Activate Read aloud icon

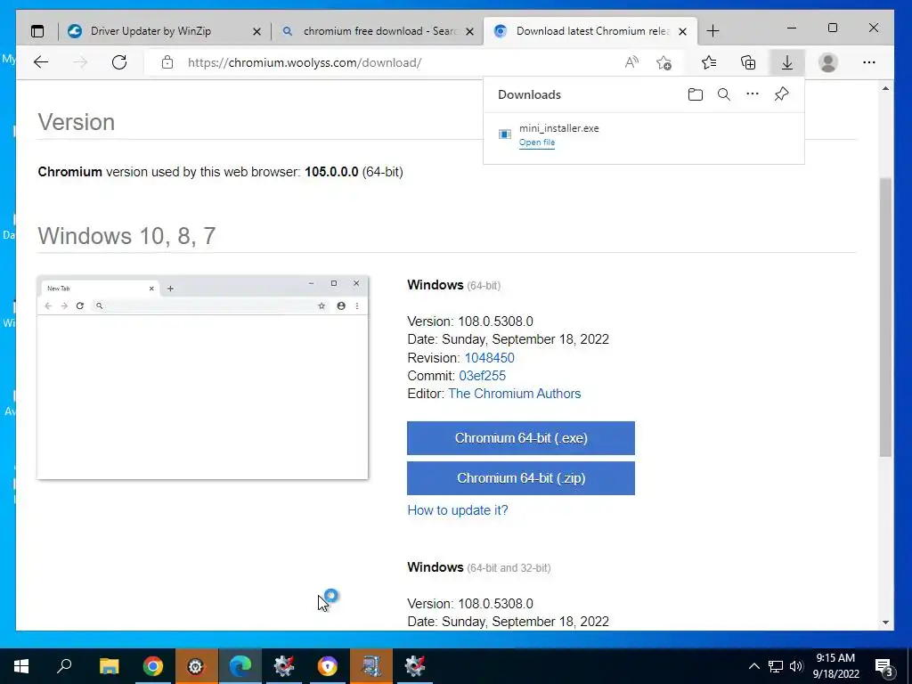[631, 62]
